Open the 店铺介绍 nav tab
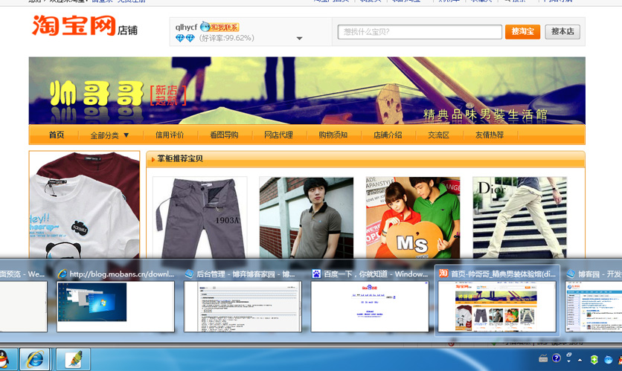The height and width of the screenshot is (371, 622). point(388,135)
